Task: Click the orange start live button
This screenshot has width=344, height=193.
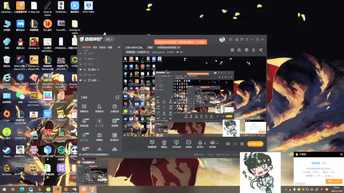Action: click(x=255, y=144)
